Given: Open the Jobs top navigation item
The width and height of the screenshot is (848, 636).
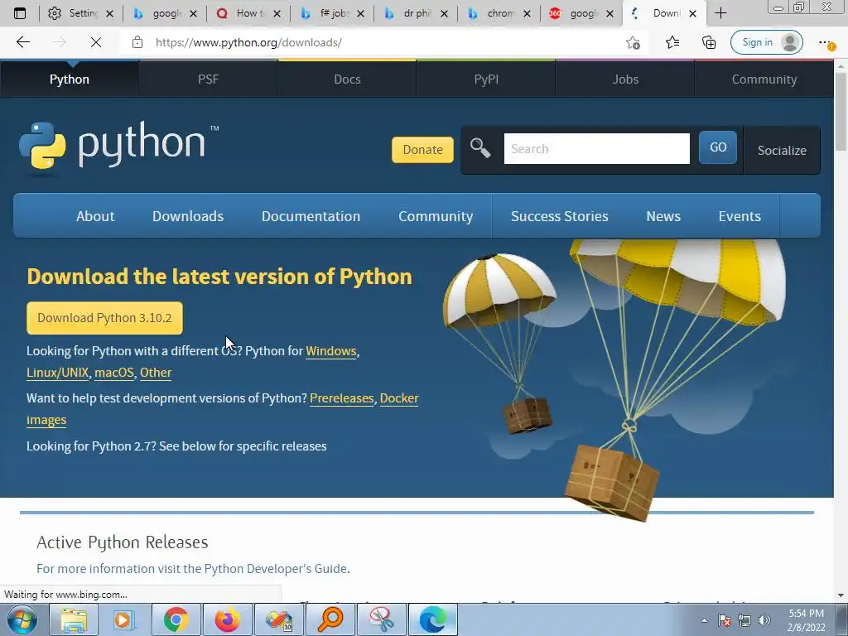Looking at the screenshot, I should click(x=625, y=79).
